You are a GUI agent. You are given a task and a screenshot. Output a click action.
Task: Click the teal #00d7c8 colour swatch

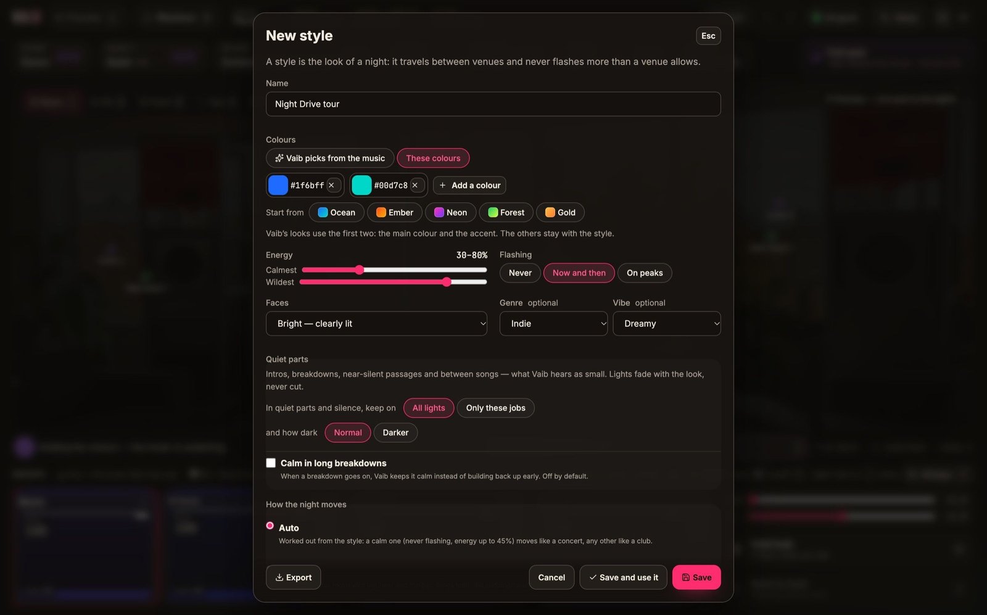(x=361, y=185)
